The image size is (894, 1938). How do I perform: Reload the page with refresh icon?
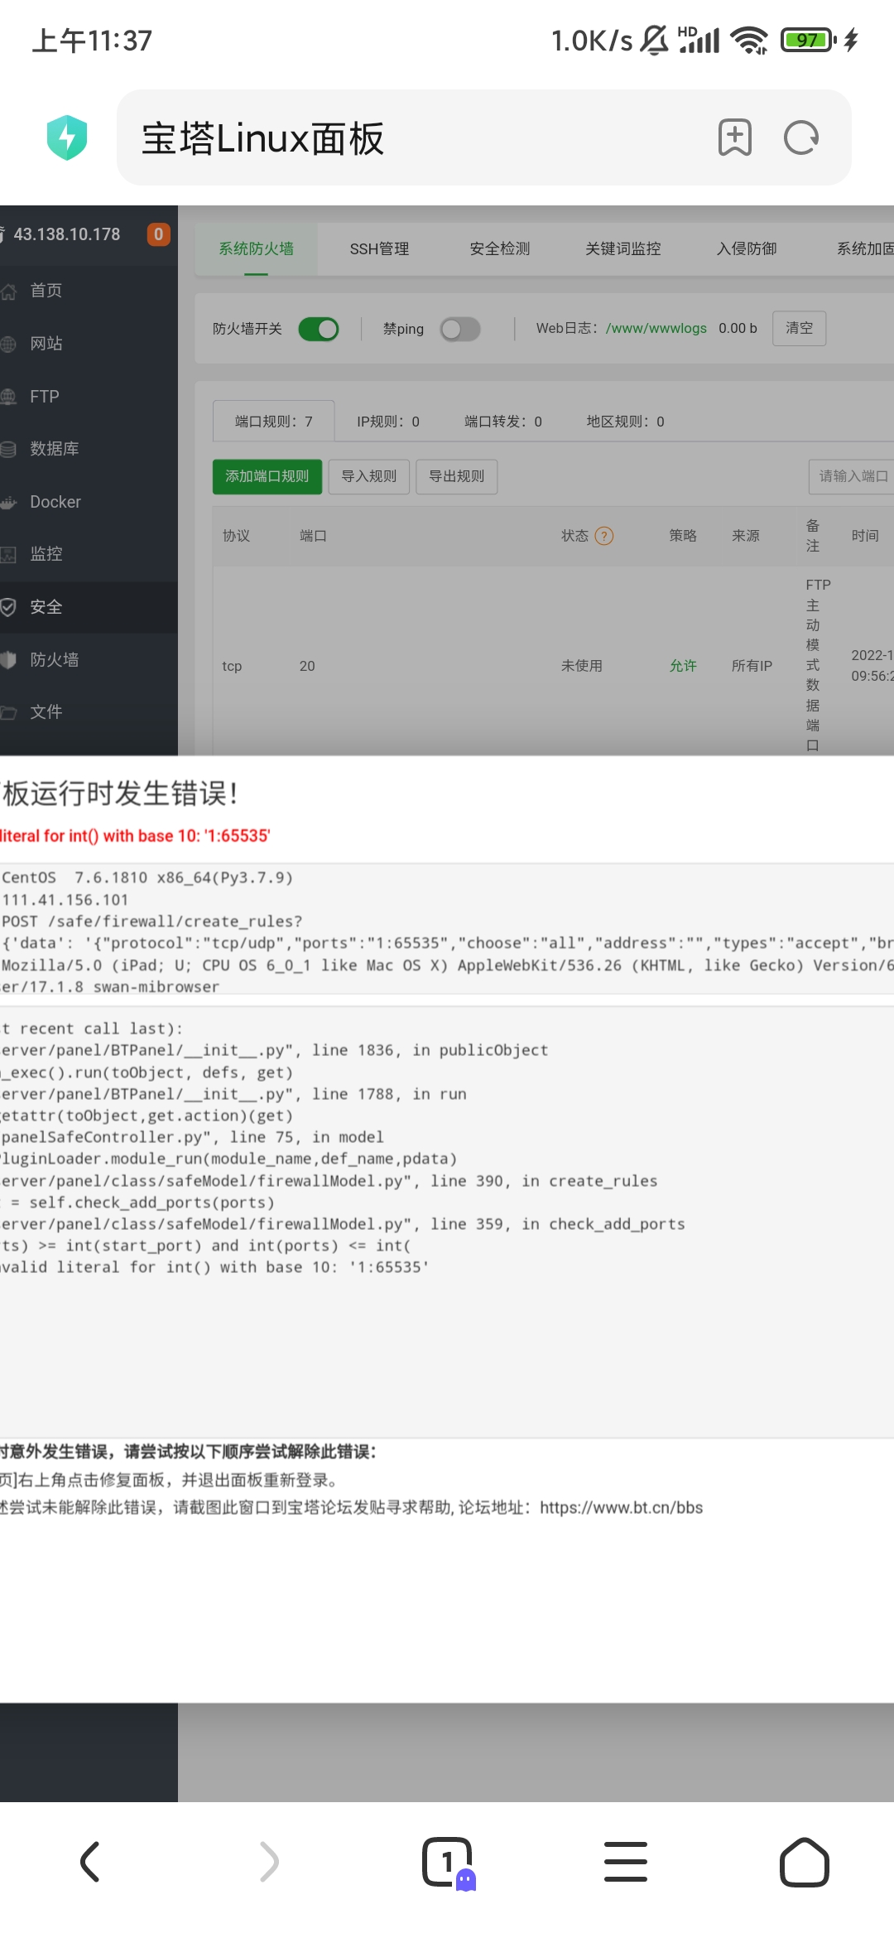pos(801,137)
